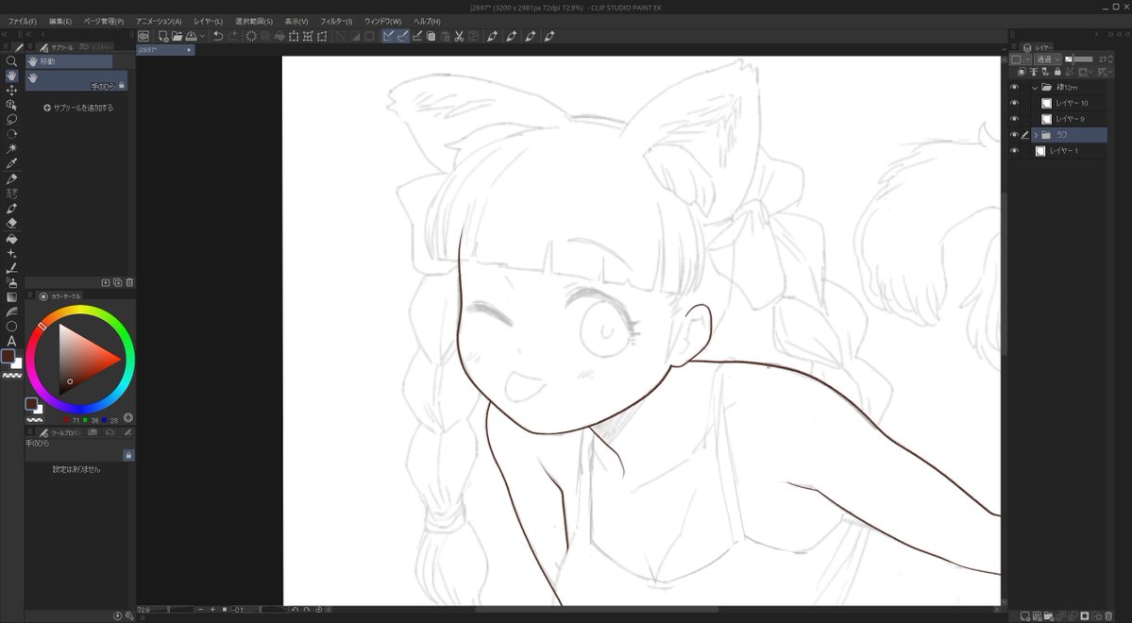Select the Pen tool in toolbox
Image resolution: width=1132 pixels, height=623 pixels.
(x=11, y=179)
